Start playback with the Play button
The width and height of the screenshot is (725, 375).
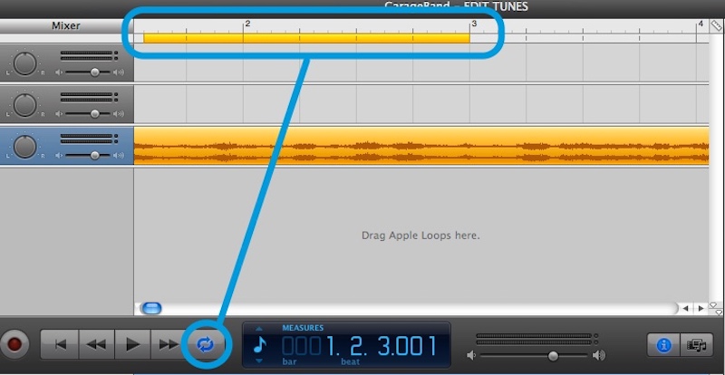click(x=132, y=344)
